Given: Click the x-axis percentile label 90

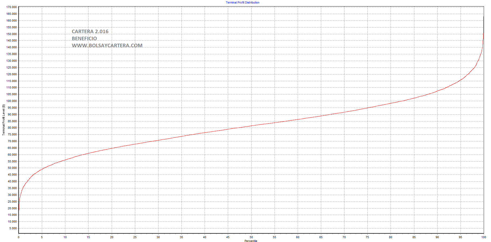Looking at the screenshot, I should click(437, 237).
